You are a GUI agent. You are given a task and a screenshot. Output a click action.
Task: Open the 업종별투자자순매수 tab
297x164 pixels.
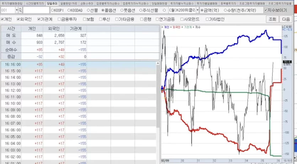point(108,4)
